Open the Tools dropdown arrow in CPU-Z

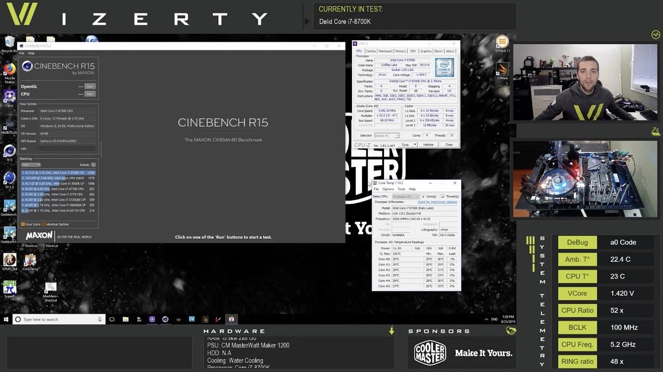pyautogui.click(x=414, y=144)
